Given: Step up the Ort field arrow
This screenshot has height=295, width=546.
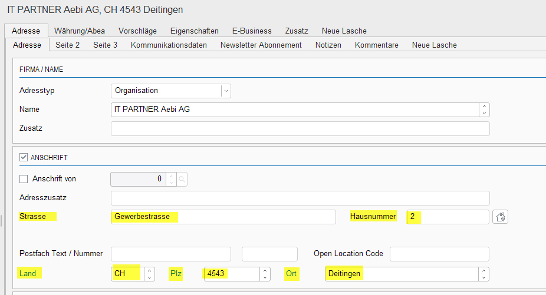Looking at the screenshot, I should (x=483, y=271).
